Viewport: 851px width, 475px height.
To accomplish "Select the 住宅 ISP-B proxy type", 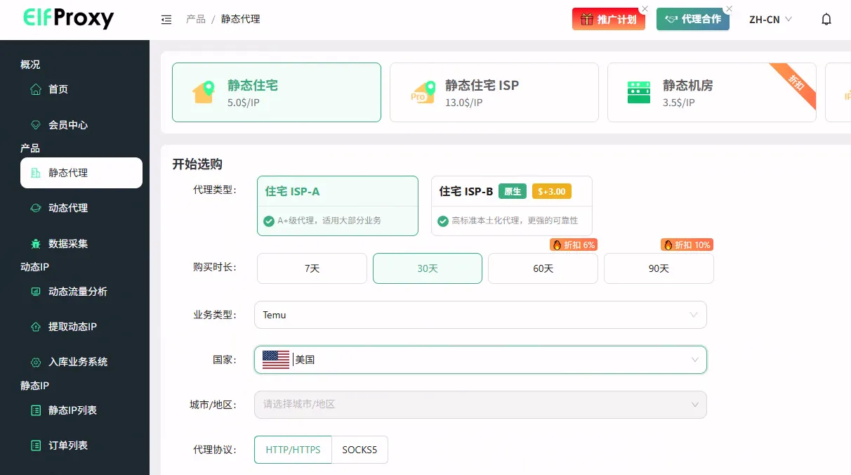I will tap(511, 205).
